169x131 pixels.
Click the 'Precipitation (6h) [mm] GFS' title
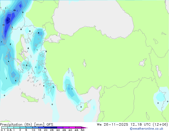pos(27,125)
